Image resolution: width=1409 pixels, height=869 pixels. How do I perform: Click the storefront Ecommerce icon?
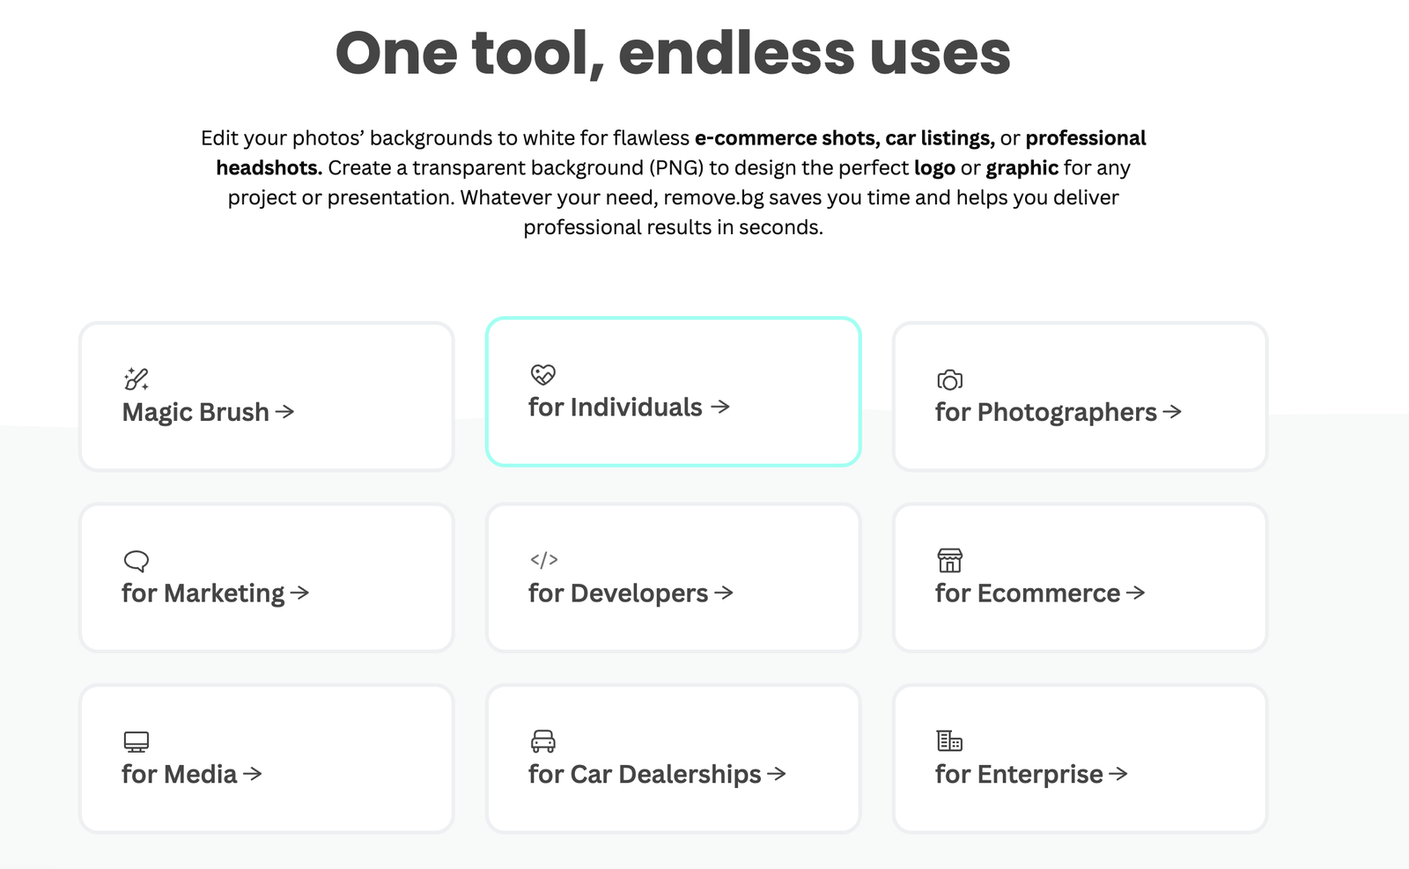tap(950, 560)
